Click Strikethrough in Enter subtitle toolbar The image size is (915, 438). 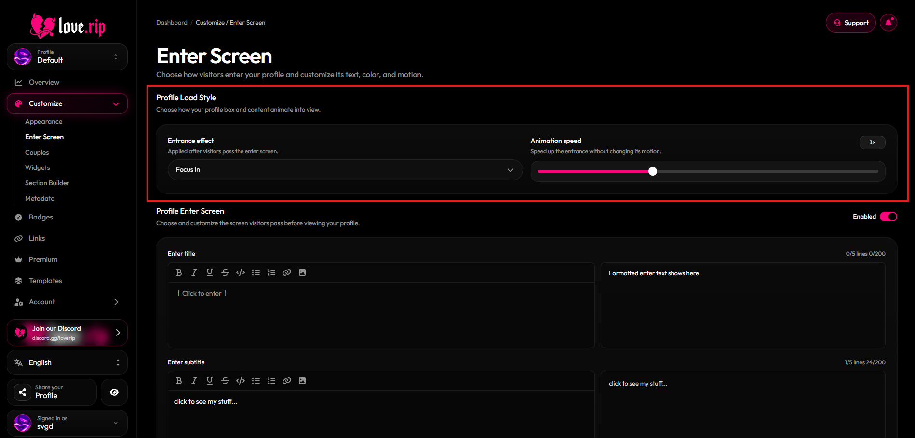225,381
